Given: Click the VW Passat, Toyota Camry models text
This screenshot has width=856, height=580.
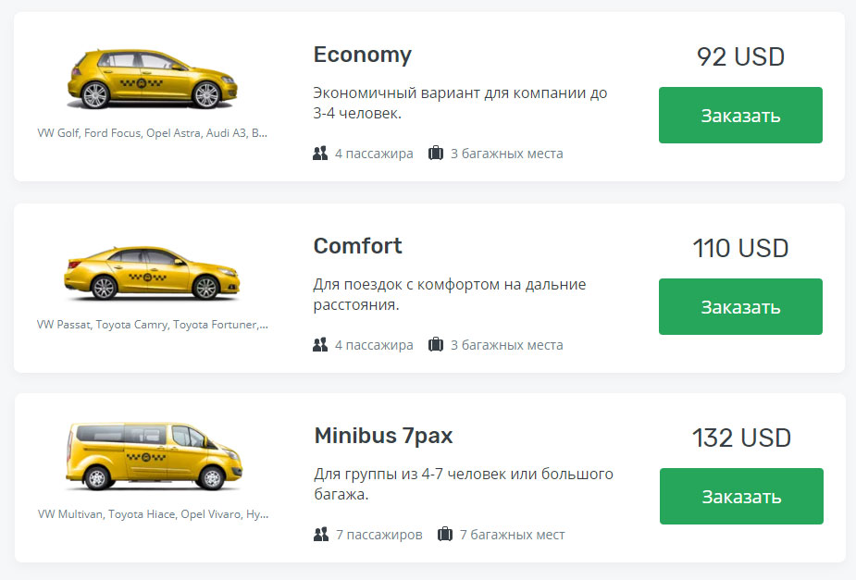Looking at the screenshot, I should [153, 324].
